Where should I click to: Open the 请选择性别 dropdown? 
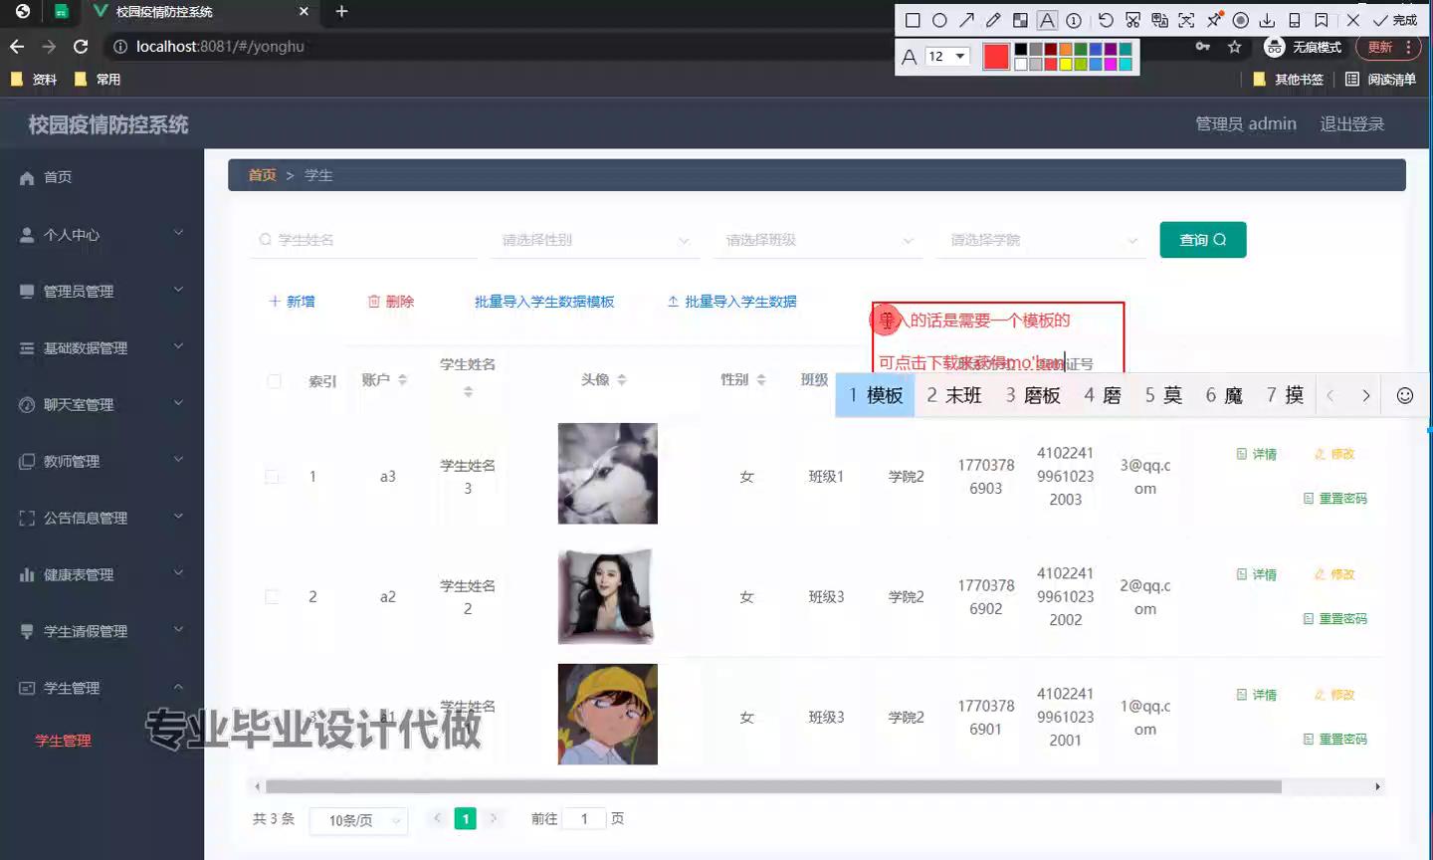point(594,240)
